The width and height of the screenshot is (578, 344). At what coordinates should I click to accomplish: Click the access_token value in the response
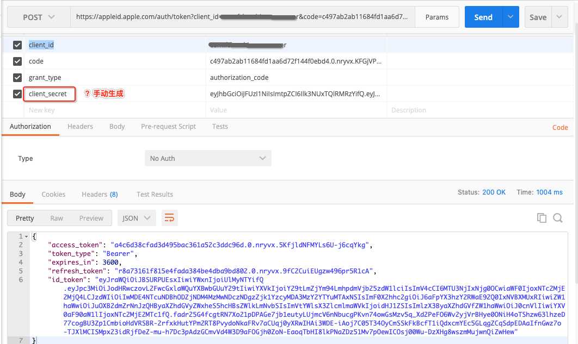(x=240, y=245)
